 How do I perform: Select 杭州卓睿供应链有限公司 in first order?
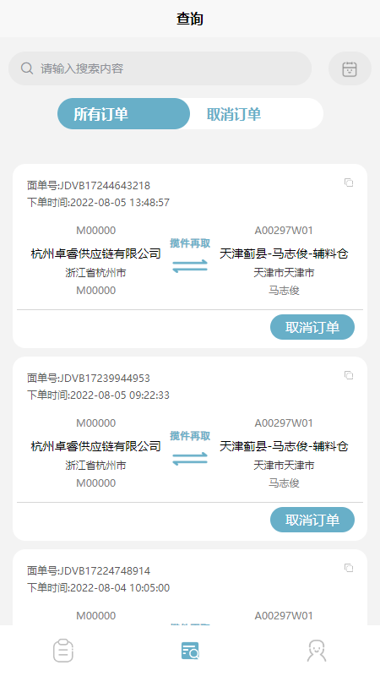pos(96,253)
